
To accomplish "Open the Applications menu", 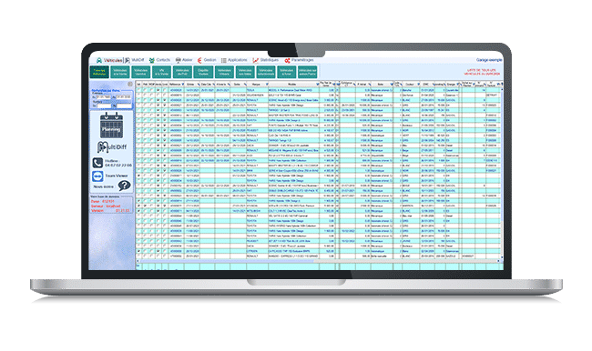I will pos(234,60).
